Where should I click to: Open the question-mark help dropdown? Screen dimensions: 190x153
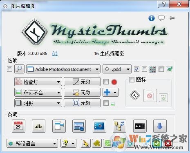point(68,143)
